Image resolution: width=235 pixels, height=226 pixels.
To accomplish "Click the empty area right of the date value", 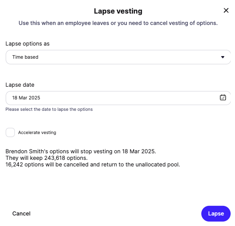I will pos(129,98).
